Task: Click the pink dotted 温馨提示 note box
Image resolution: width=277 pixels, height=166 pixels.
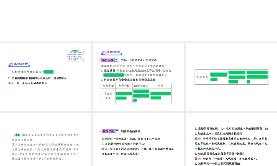Action: (x=75, y=56)
